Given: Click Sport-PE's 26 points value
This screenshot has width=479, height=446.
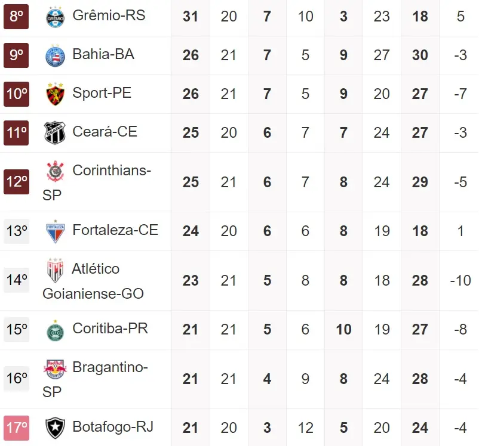Looking at the screenshot, I should pyautogui.click(x=191, y=94).
